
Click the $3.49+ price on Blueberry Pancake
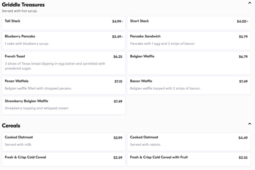click(x=118, y=37)
